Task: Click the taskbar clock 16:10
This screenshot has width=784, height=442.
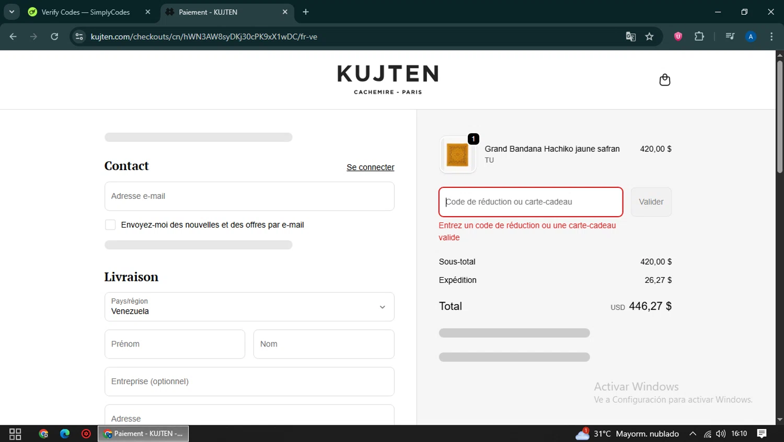Action: pyautogui.click(x=739, y=434)
